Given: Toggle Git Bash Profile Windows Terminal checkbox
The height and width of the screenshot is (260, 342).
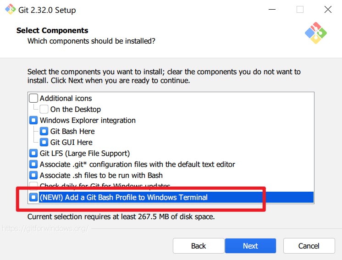Looking at the screenshot, I should (33, 197).
